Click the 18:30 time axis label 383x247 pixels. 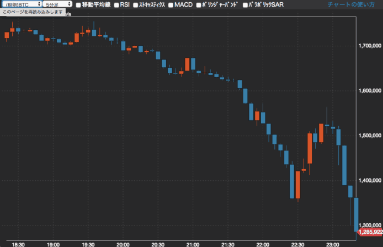tap(18, 243)
